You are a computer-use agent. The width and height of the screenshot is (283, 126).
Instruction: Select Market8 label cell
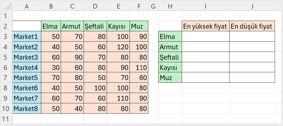coord(26,109)
